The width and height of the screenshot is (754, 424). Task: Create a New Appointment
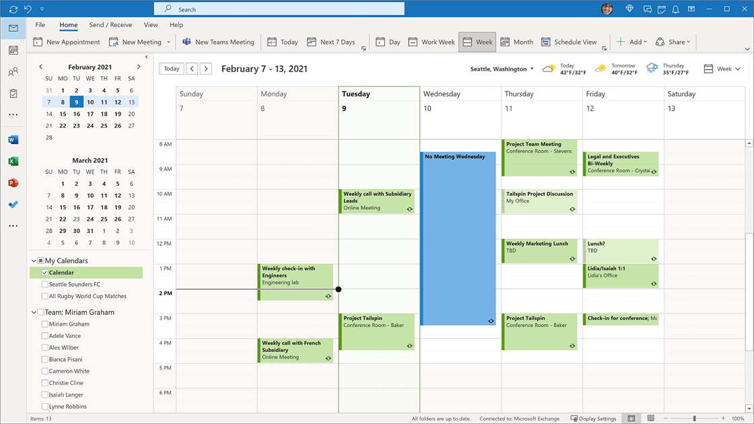pyautogui.click(x=67, y=42)
